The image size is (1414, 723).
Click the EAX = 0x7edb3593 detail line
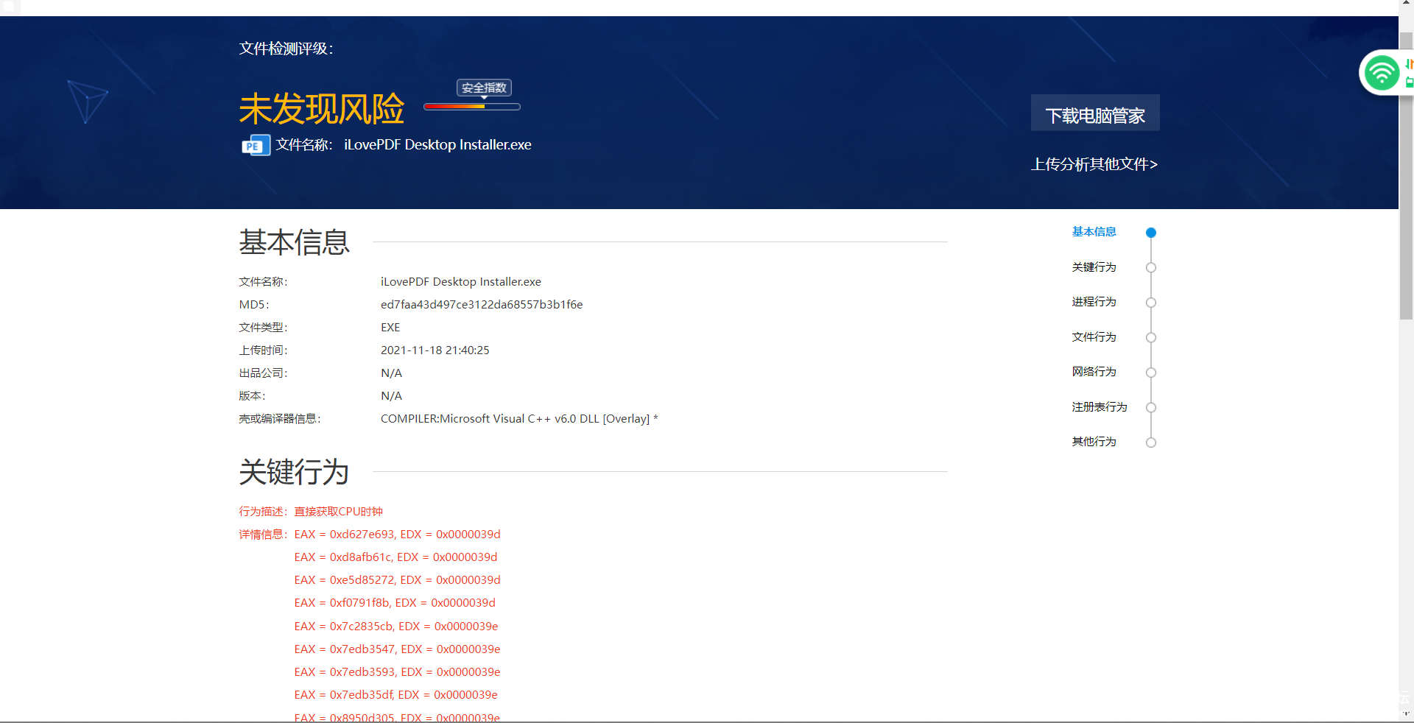click(x=397, y=672)
